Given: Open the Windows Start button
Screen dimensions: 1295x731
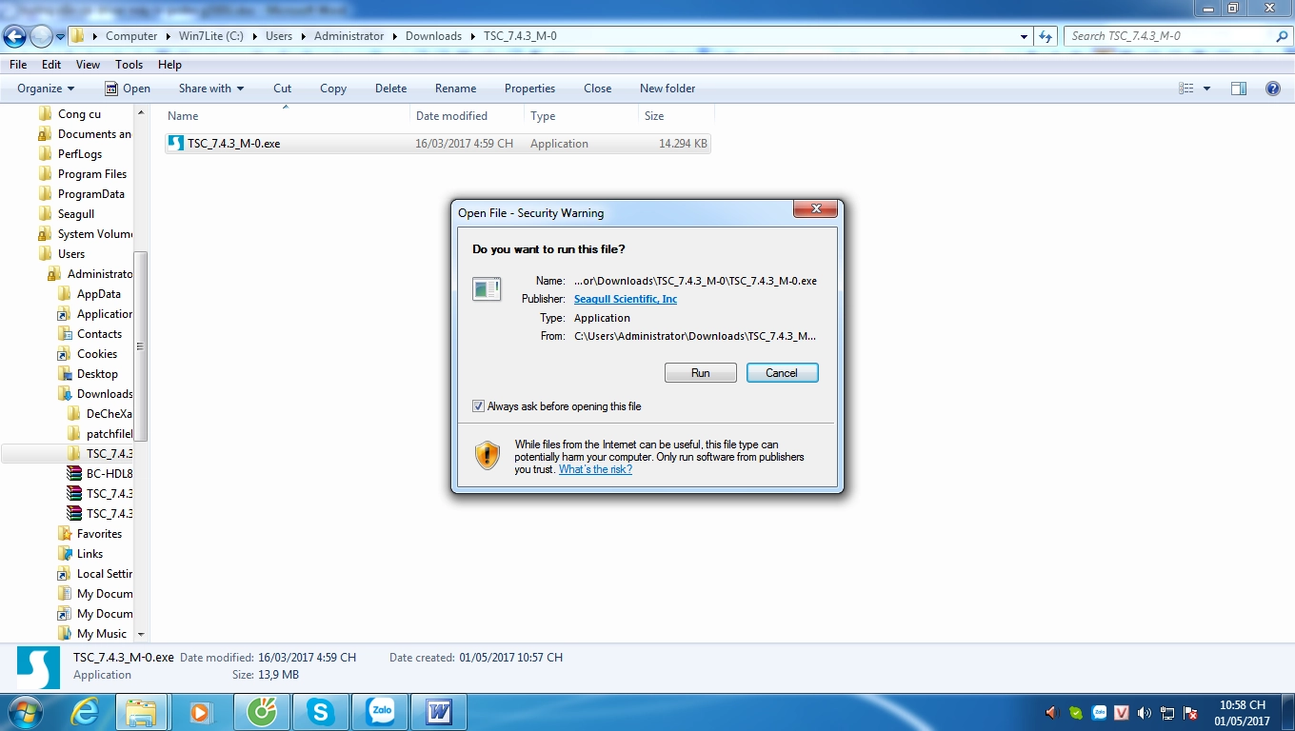Looking at the screenshot, I should pyautogui.click(x=25, y=712).
